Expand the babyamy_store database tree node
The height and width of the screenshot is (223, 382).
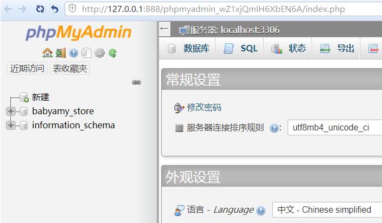pos(10,111)
